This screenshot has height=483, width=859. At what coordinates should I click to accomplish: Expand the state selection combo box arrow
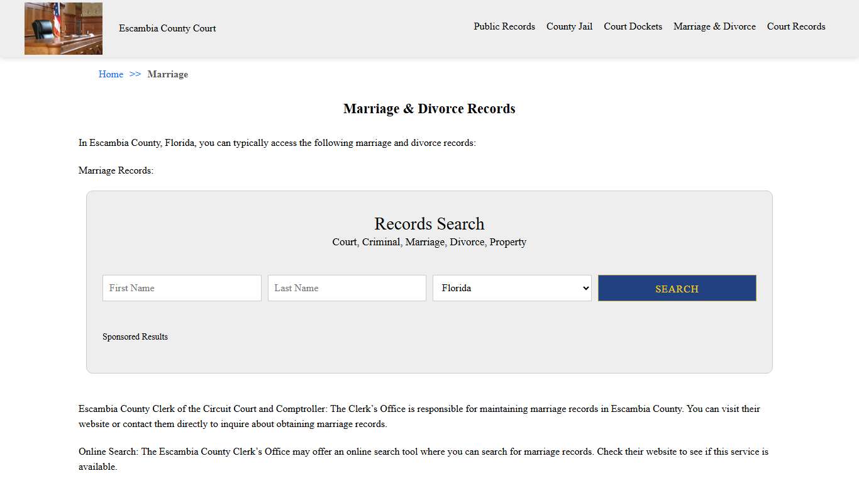click(x=585, y=288)
